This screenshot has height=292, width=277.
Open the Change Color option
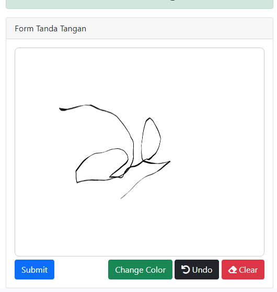[x=140, y=270]
